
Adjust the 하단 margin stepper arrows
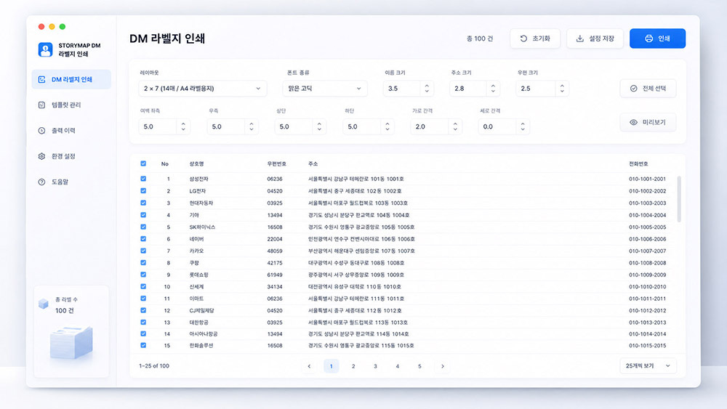pyautogui.click(x=387, y=126)
